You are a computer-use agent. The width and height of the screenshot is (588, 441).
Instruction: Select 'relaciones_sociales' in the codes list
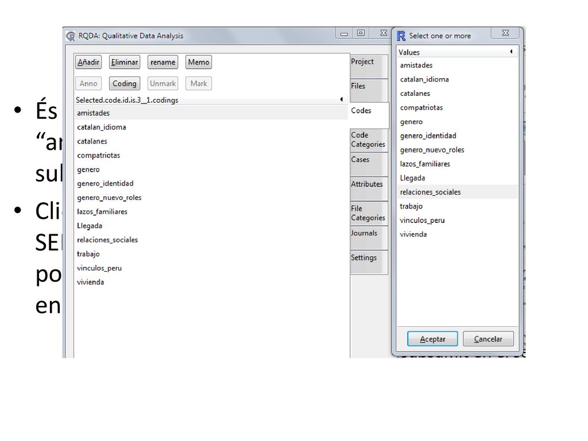point(211,240)
